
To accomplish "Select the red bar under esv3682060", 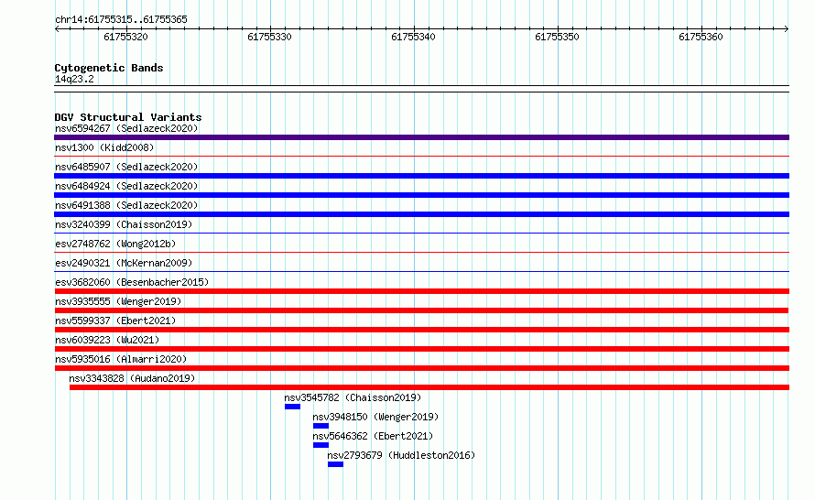I will point(421,291).
